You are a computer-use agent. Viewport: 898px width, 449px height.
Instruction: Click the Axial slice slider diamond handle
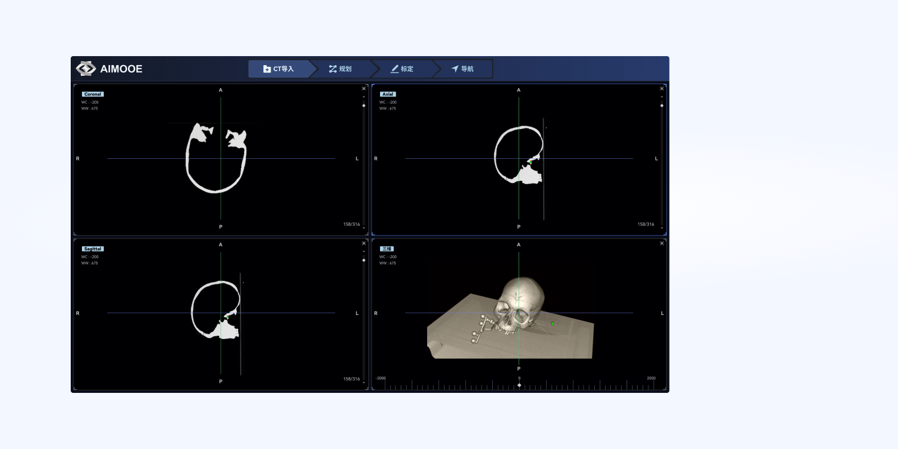click(x=662, y=106)
